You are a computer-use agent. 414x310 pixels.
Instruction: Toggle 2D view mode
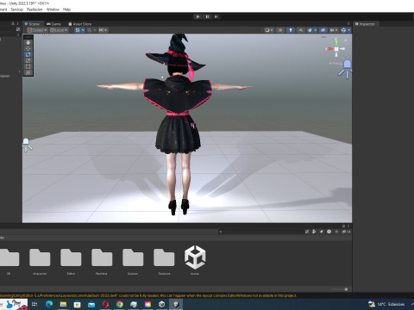280,30
